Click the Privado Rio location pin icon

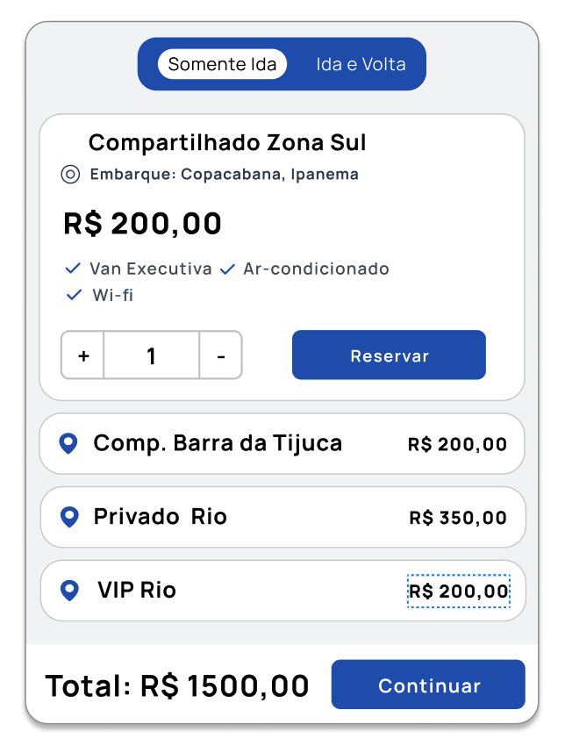pos(69,517)
